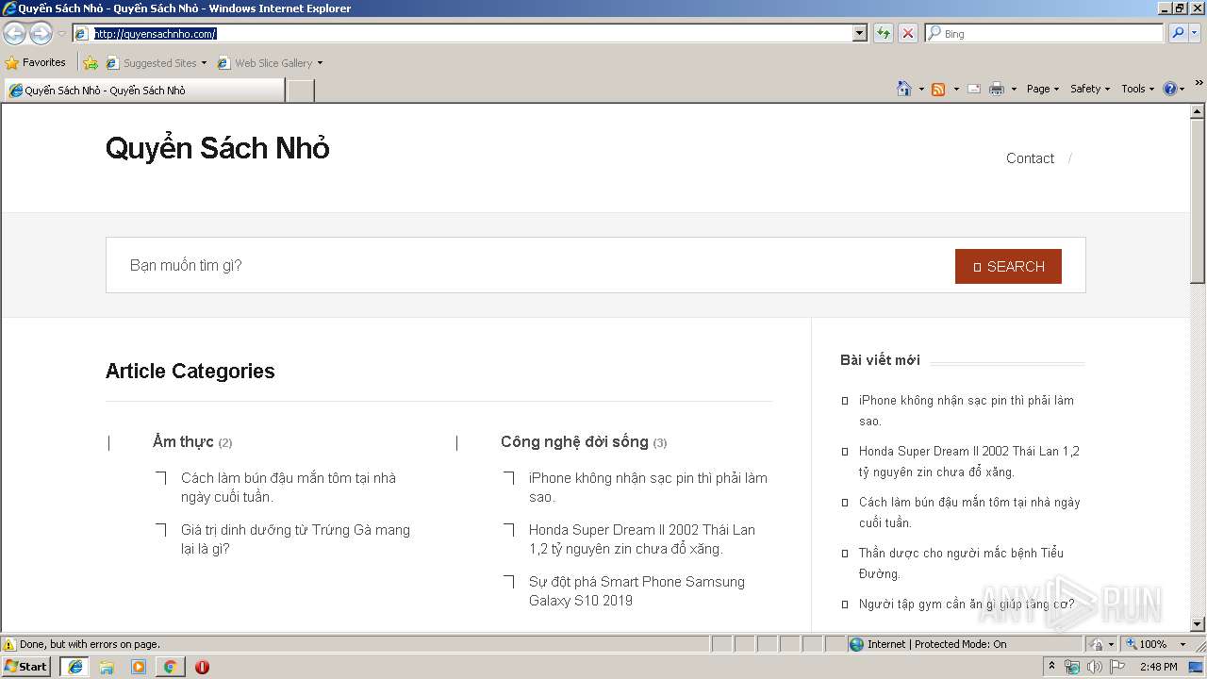Click the page security lock icon in status bar

[1097, 644]
